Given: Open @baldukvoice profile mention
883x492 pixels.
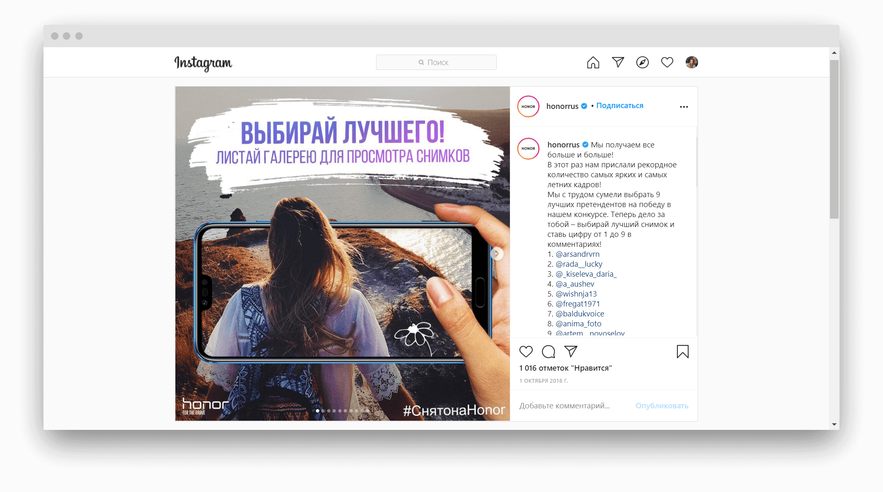Looking at the screenshot, I should point(580,314).
